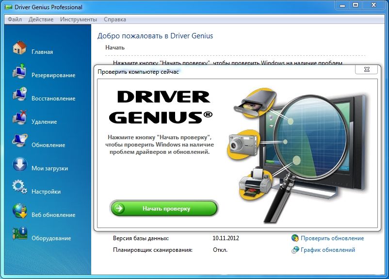
Task: Select the Веб обновление sidebar label
Action: click(x=53, y=215)
